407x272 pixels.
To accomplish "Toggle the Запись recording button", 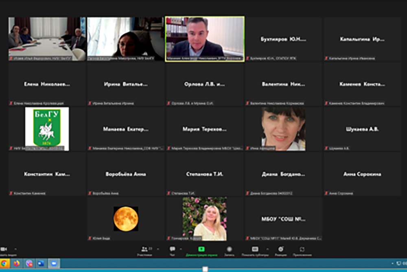I will coord(230,250).
